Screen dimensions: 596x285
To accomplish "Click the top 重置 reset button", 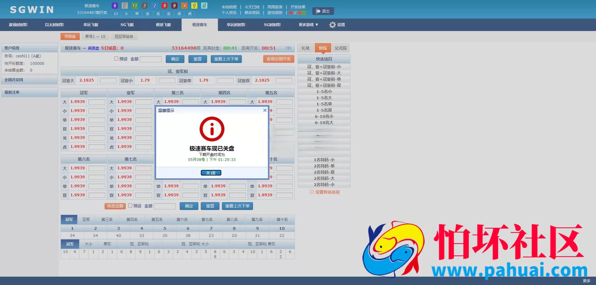I will pos(198,59).
